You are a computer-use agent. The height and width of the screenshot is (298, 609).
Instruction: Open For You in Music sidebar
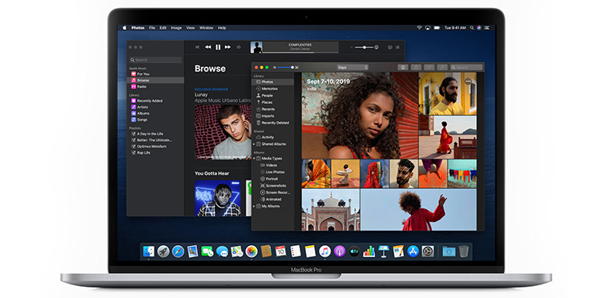(155, 74)
